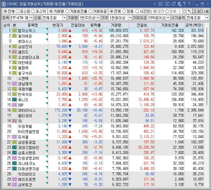Click the 증 badge in 경남제약 row
The image size is (211, 190).
pyautogui.click(x=14, y=84)
